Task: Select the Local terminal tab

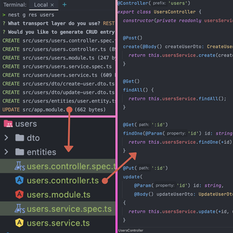Action: [44, 5]
